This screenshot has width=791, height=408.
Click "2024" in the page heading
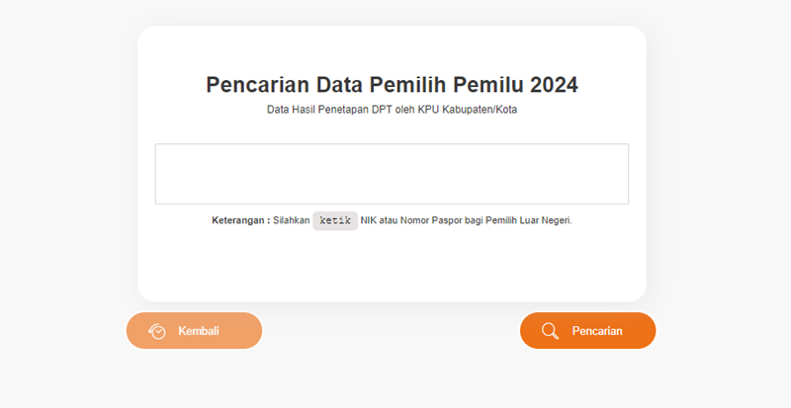pos(554,85)
